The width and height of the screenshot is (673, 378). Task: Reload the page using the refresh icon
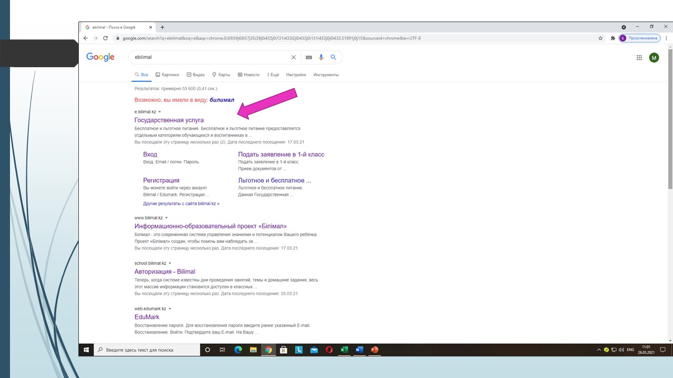106,38
